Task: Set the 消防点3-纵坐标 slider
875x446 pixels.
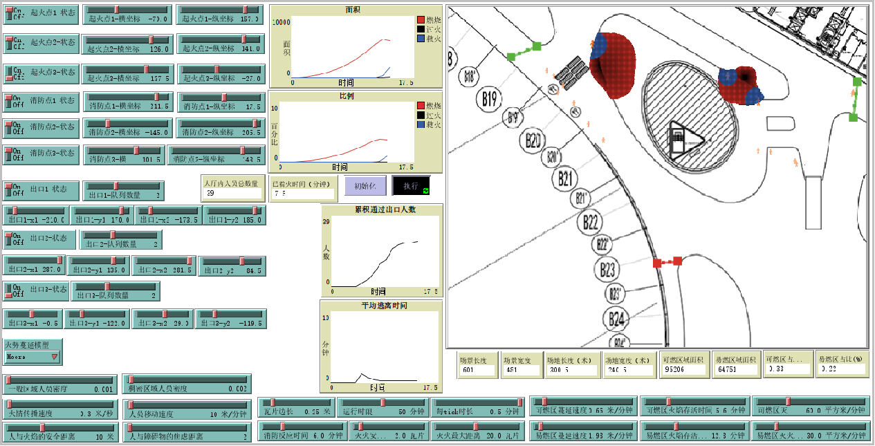Action: pos(215,155)
